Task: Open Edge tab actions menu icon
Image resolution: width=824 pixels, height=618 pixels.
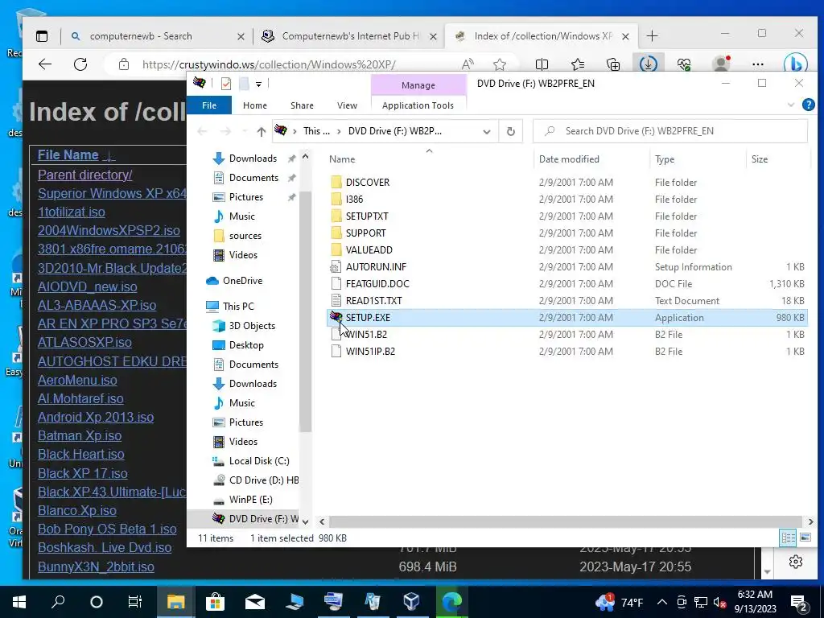Action: [x=42, y=36]
